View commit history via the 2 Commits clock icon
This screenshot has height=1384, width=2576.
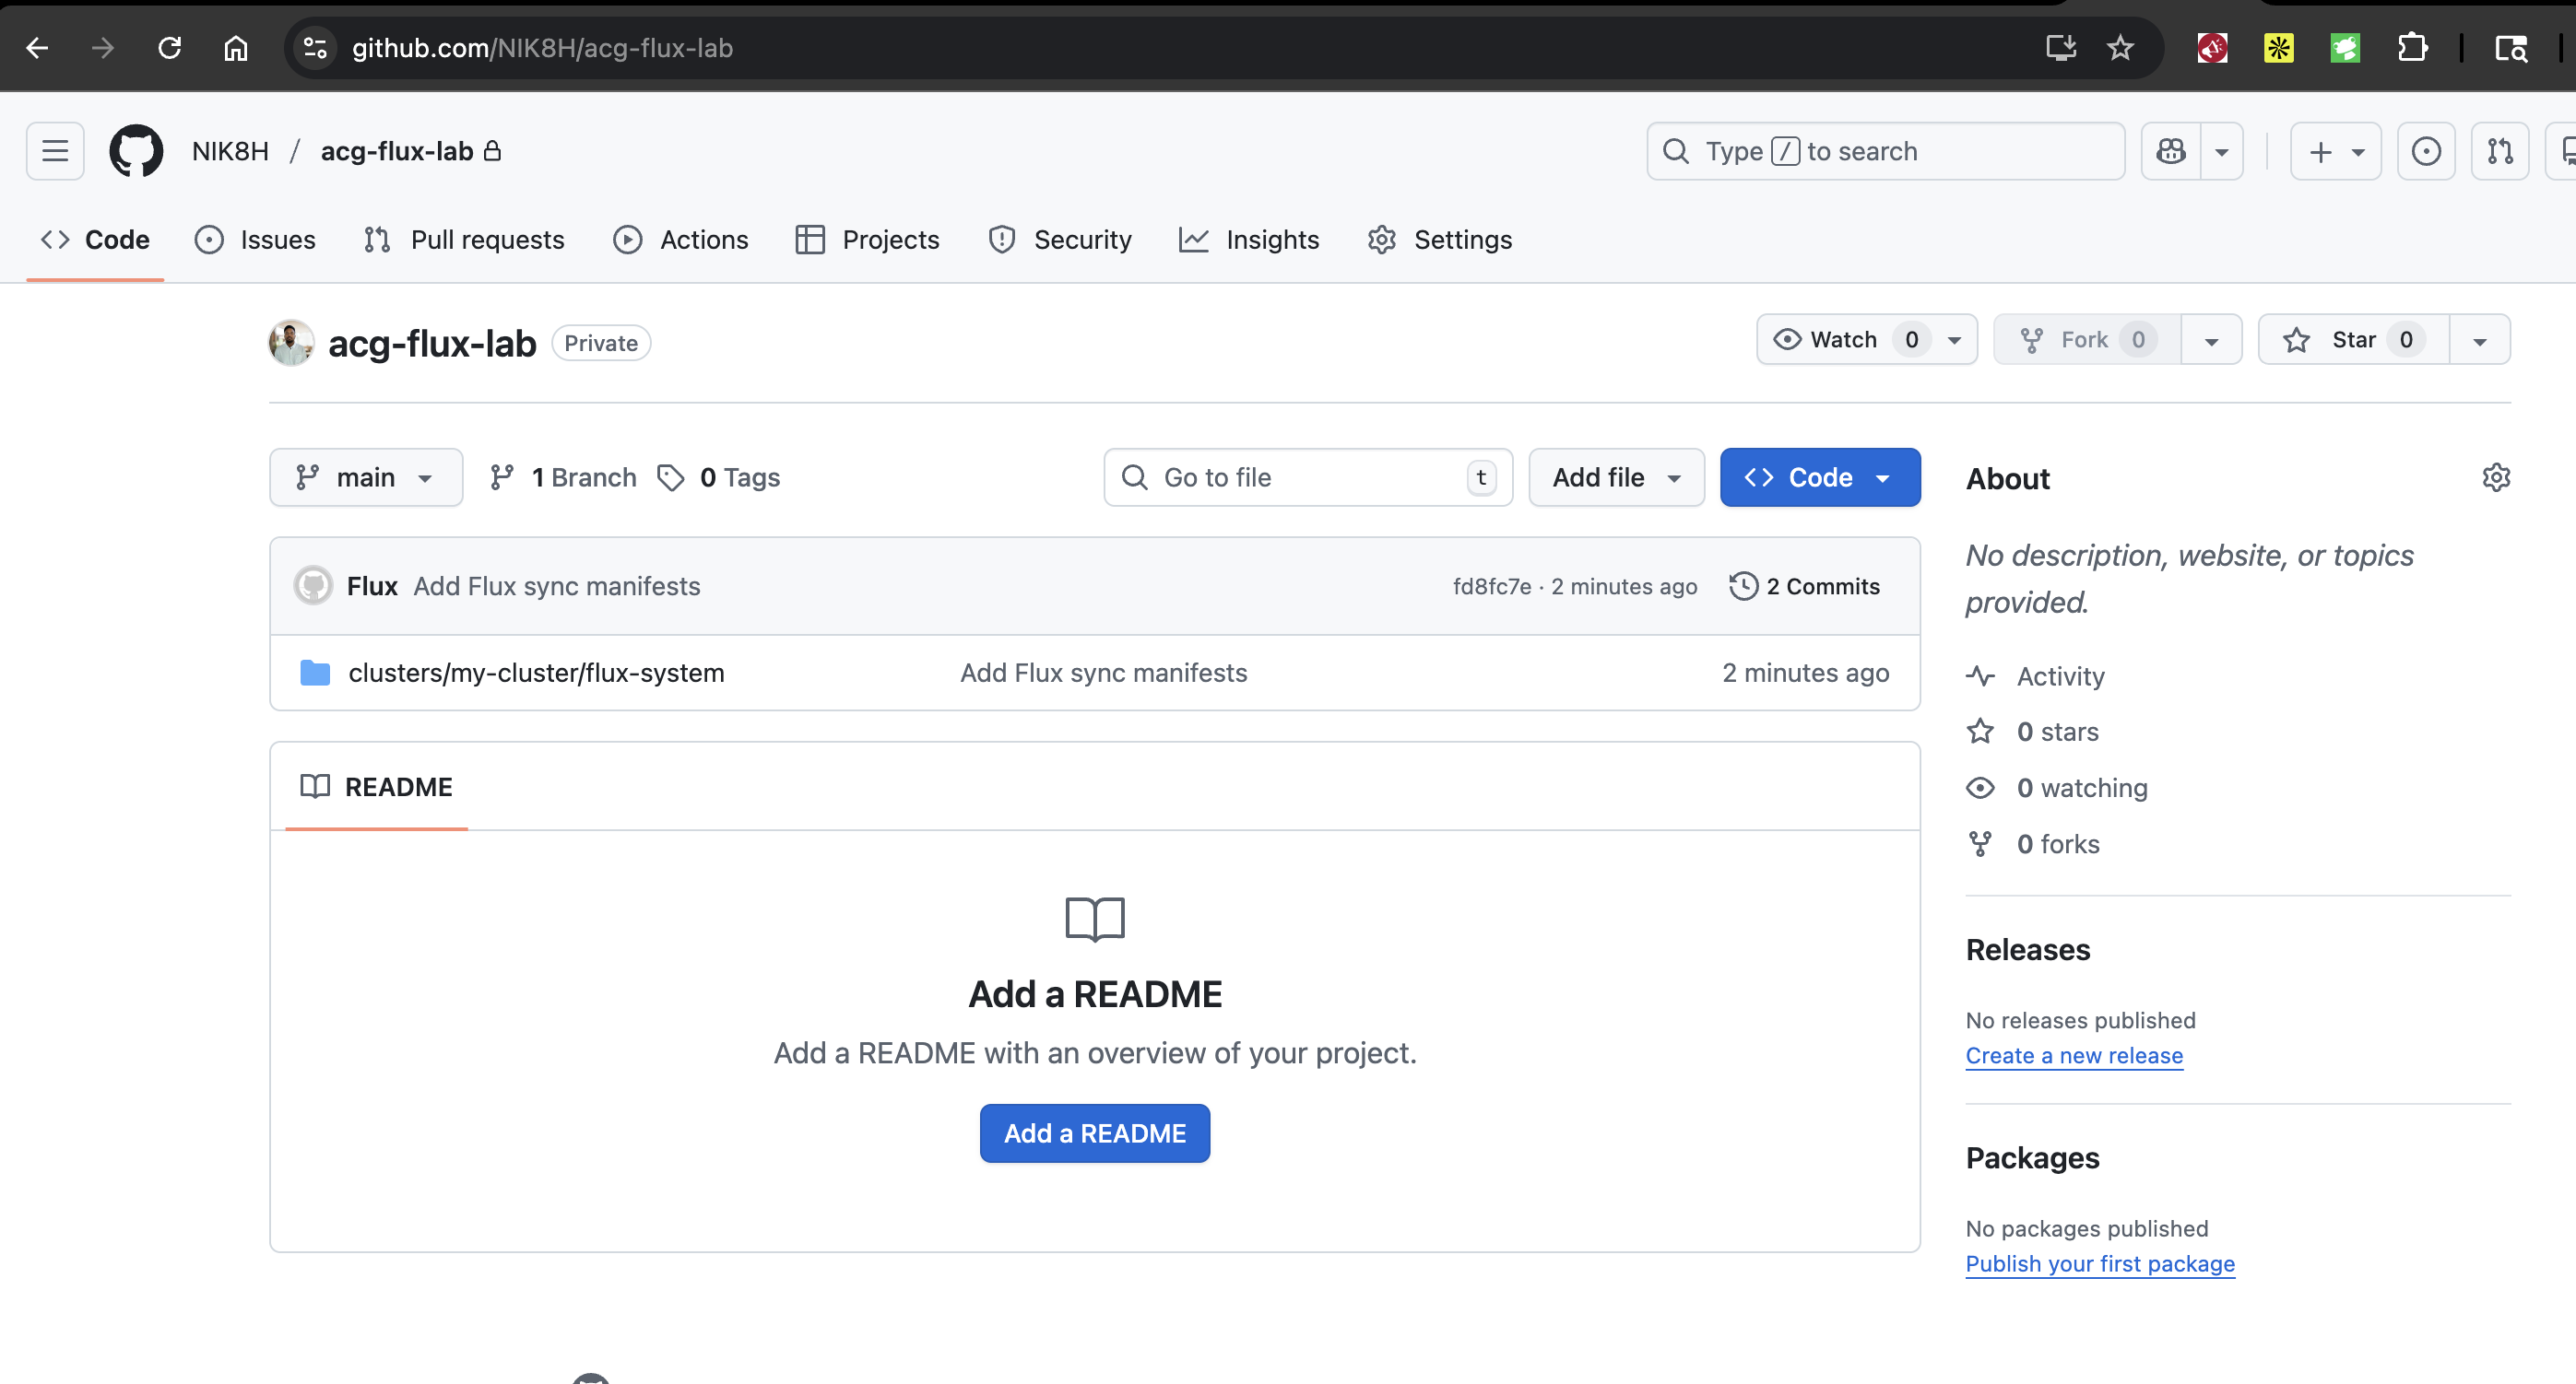tap(1744, 587)
